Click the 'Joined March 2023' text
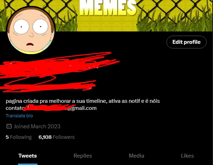 click(37, 126)
